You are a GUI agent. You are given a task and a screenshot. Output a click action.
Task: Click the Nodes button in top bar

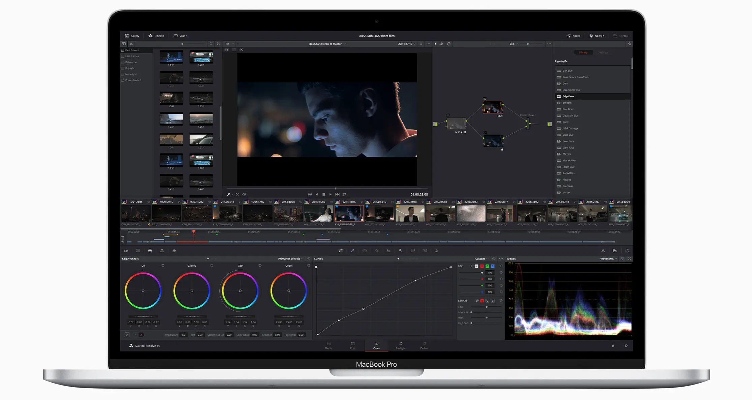tap(573, 36)
